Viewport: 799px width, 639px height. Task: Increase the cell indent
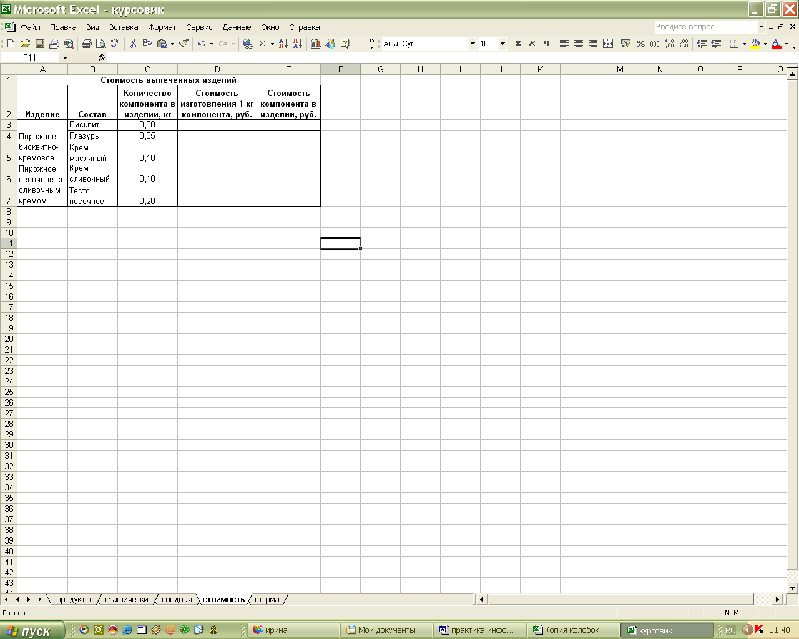coord(716,44)
